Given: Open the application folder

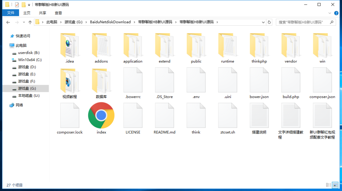Looking at the screenshot, I should pos(133,48).
